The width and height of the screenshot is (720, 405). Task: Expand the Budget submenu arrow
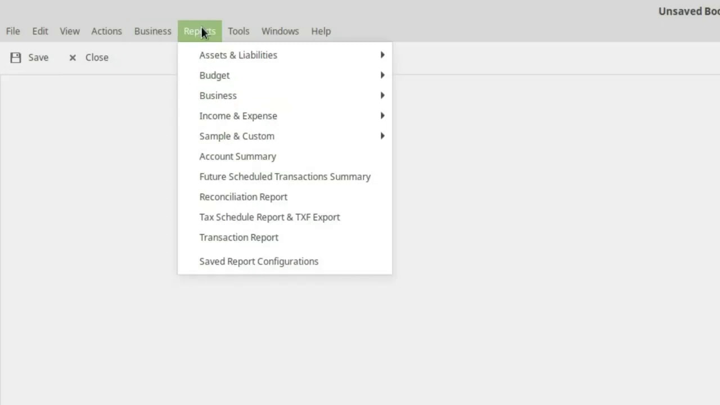(x=382, y=75)
